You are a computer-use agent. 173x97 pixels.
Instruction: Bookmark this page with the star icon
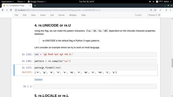tap(155, 10)
